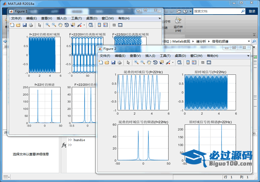Open 帮助(H) menu in Figure 2
The image size is (260, 182).
click(213, 56)
